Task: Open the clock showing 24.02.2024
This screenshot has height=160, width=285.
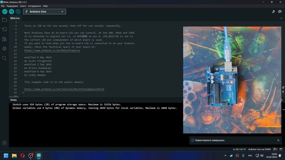Action: point(272,156)
